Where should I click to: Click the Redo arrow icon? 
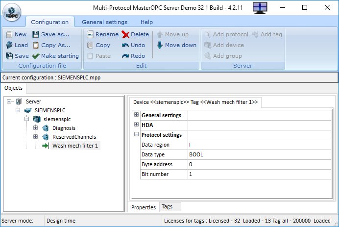point(125,56)
